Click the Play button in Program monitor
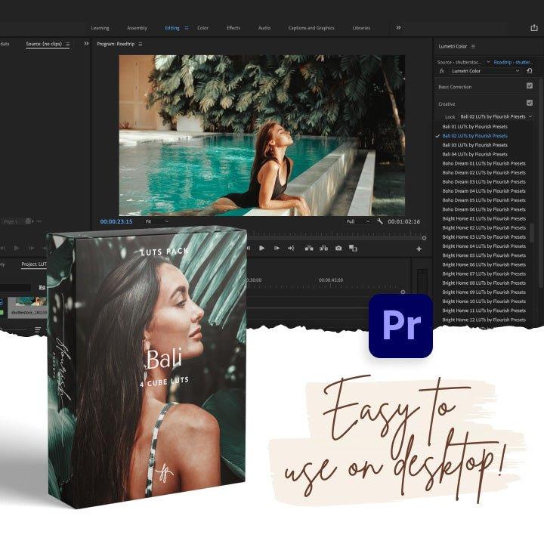 tap(261, 248)
